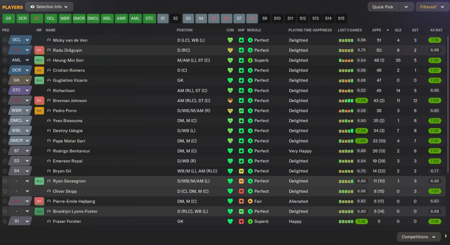Select the S15 substitute slot

pos(341,19)
